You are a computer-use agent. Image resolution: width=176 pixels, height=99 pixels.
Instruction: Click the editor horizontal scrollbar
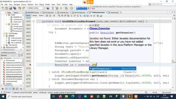(80, 89)
